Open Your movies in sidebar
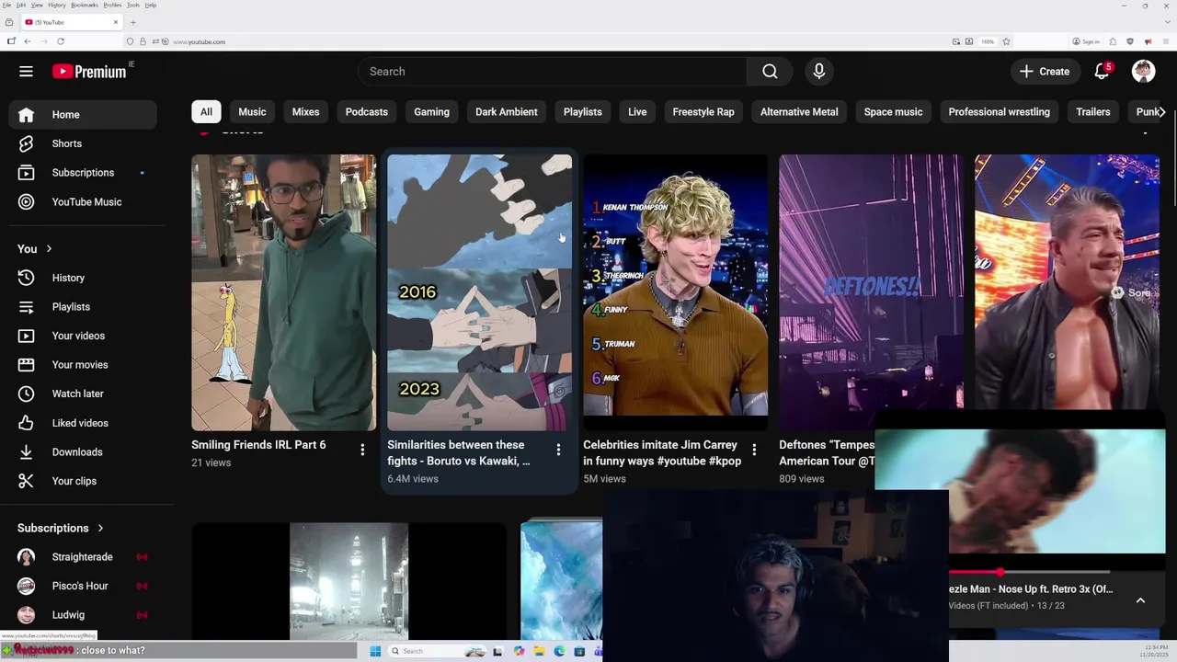The height and width of the screenshot is (662, 1177). tap(83, 365)
